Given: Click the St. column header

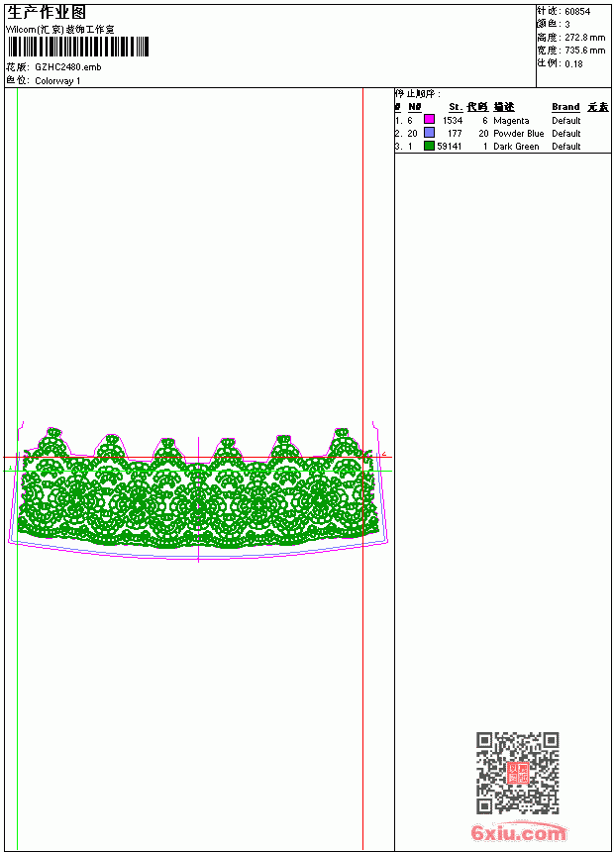Looking at the screenshot, I should (456, 107).
